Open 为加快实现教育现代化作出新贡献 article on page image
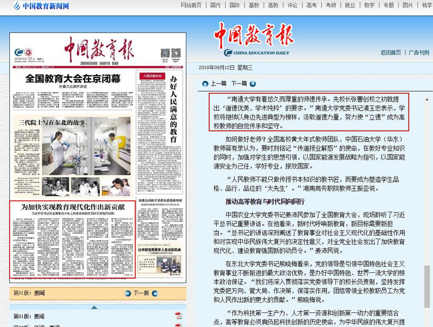 73,207
